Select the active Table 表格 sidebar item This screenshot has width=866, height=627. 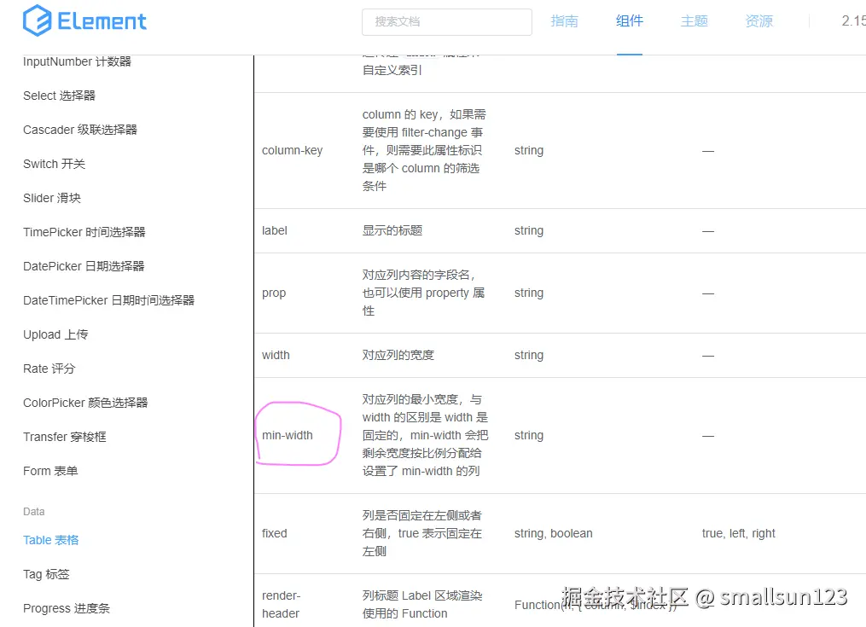pos(51,540)
